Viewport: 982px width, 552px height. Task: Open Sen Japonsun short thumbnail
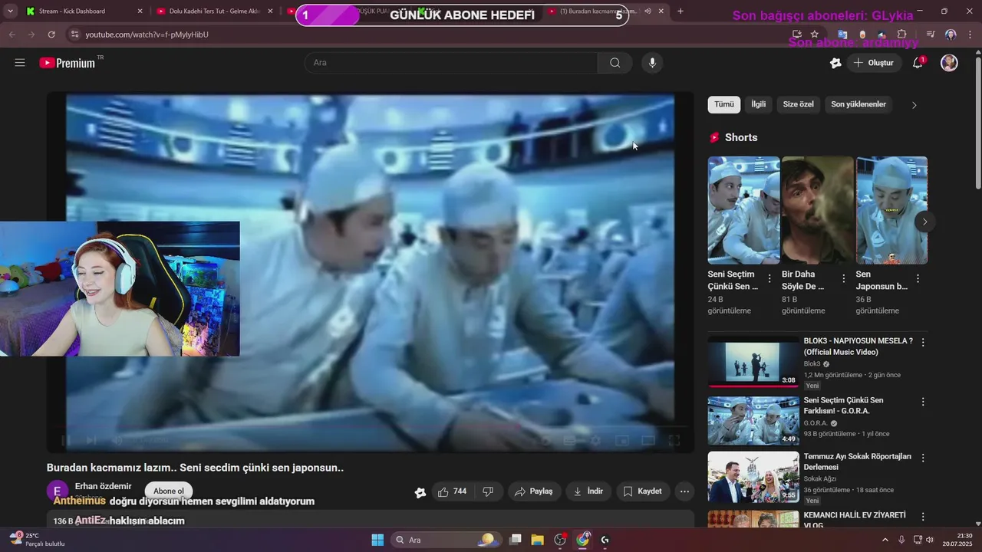tap(891, 210)
